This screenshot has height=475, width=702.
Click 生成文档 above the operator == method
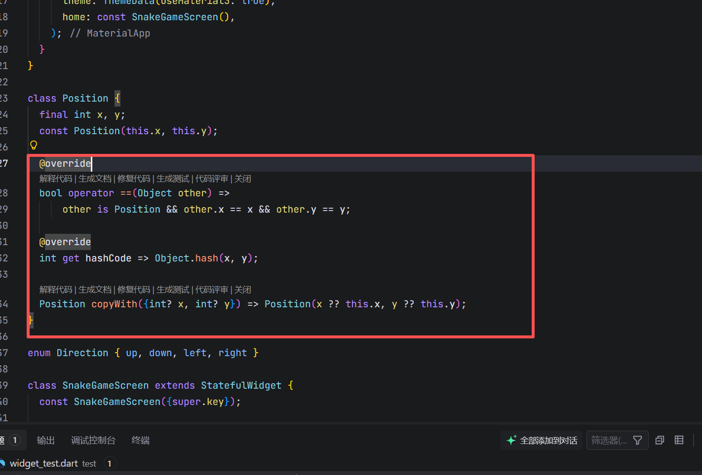click(95, 179)
